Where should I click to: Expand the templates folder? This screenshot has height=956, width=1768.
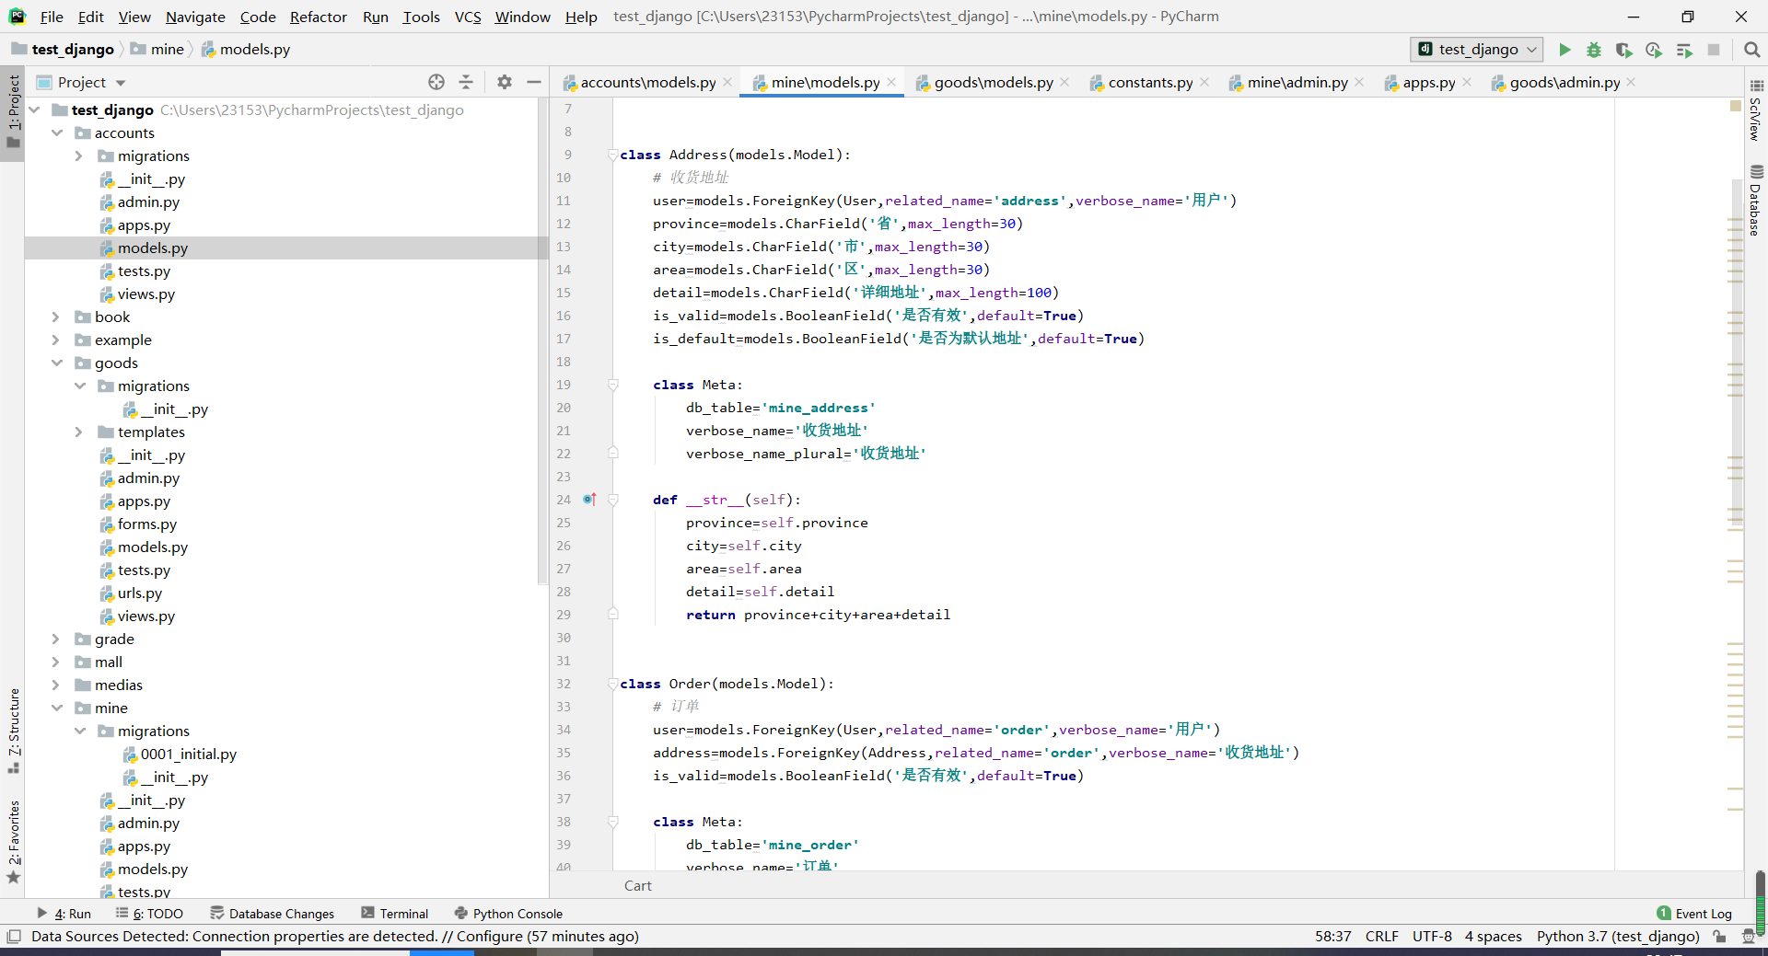point(79,432)
